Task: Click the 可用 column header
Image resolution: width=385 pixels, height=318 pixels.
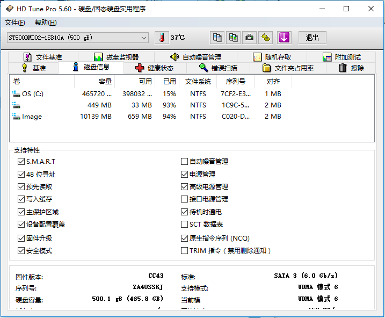Action: tap(135, 82)
